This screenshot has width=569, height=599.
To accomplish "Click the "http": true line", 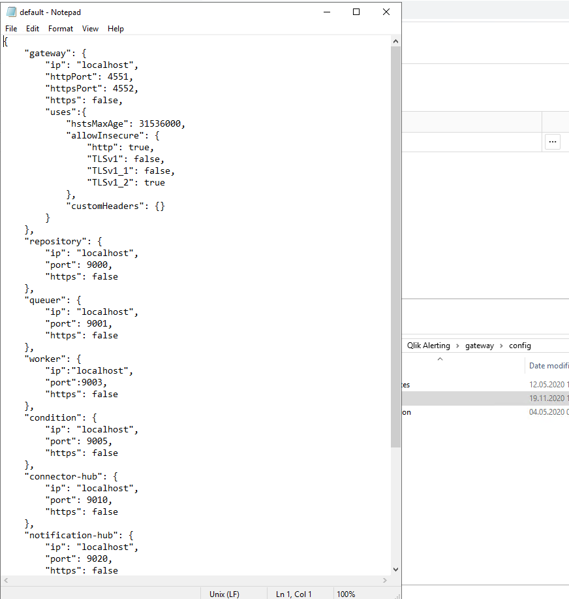I will point(120,148).
